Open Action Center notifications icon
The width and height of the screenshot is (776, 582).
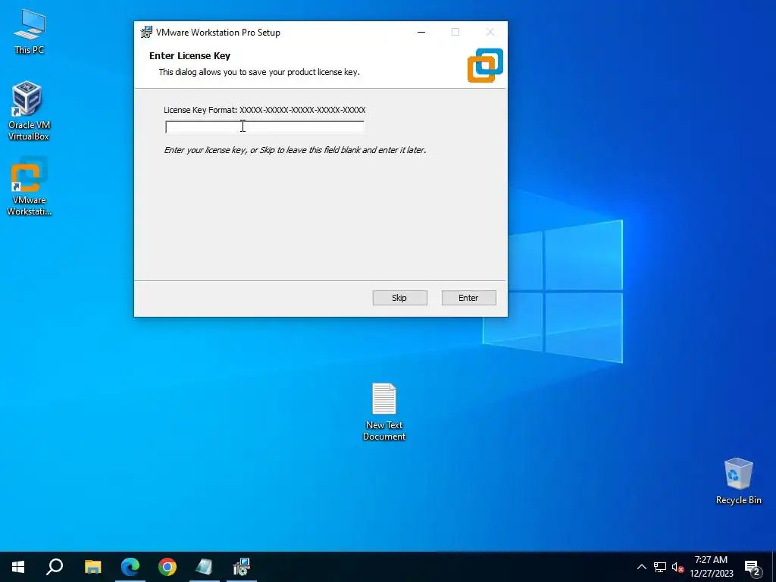coord(753,567)
